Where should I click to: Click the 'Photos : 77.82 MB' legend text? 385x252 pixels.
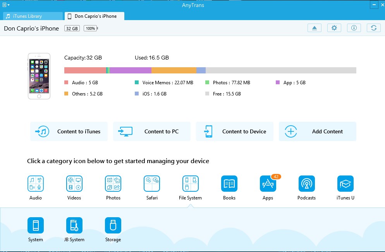(232, 83)
